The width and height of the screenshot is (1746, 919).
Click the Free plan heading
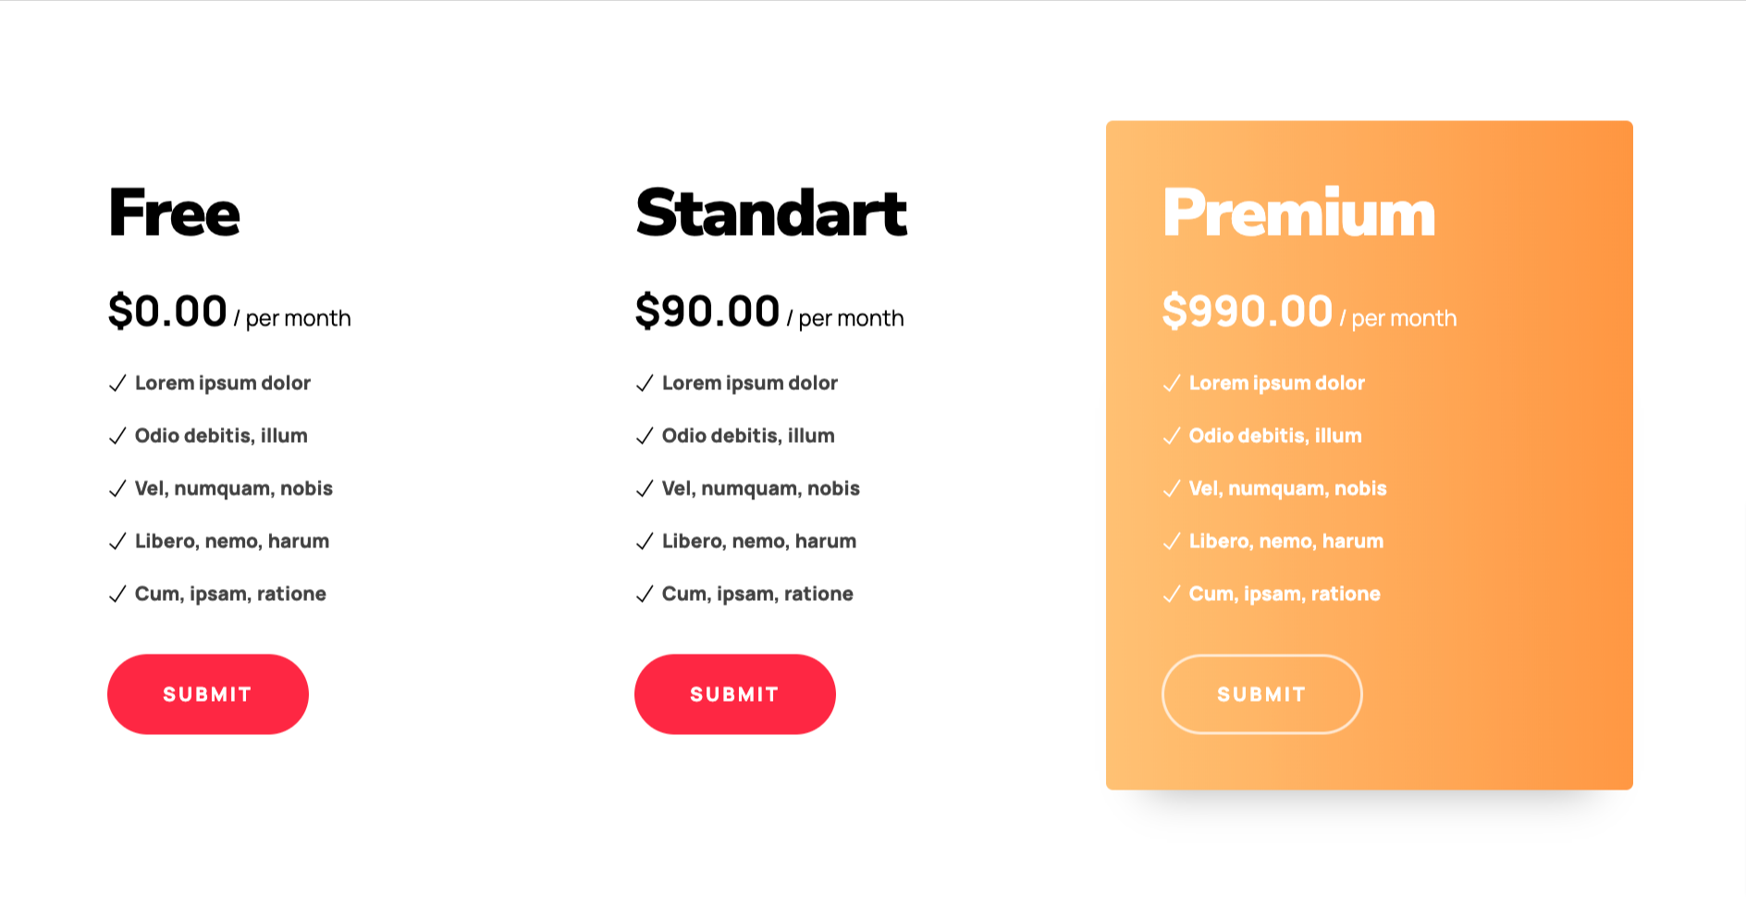[174, 214]
